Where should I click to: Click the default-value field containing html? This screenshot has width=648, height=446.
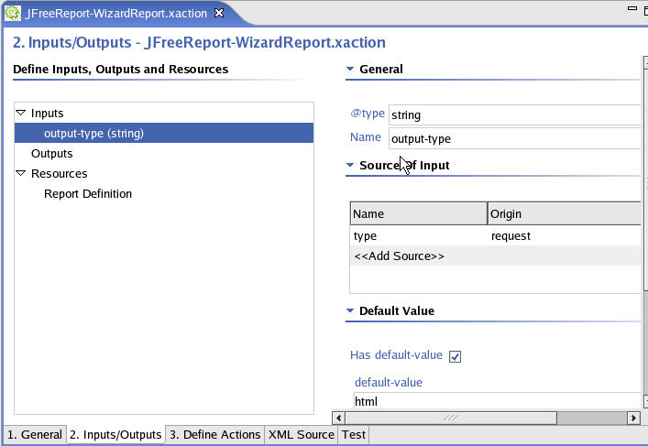point(497,401)
